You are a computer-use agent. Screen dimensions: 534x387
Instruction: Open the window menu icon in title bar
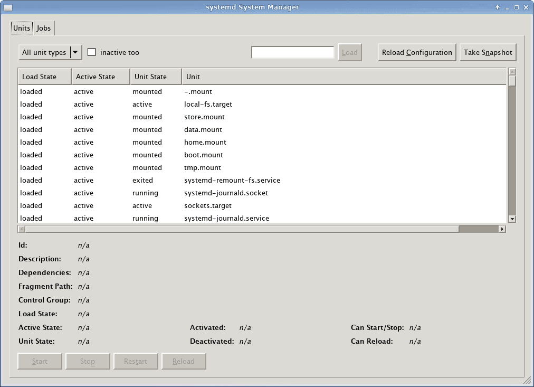(x=7, y=7)
